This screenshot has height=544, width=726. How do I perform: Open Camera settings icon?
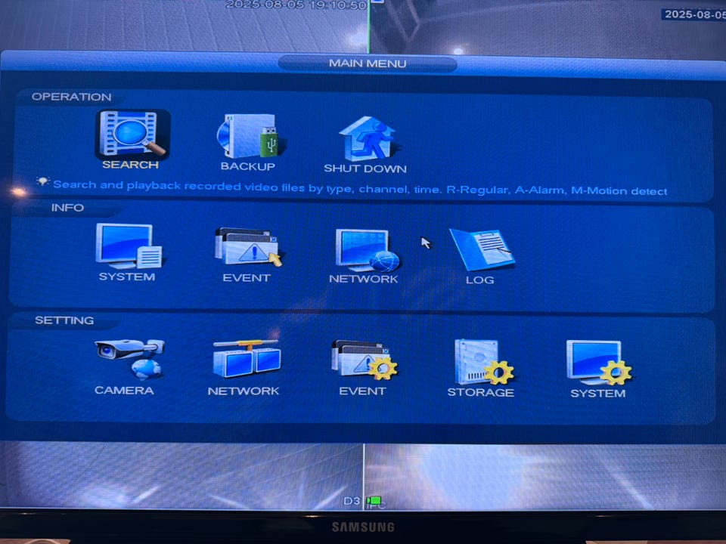(129, 360)
